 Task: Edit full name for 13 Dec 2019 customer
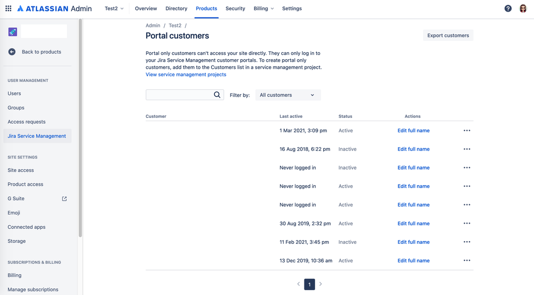[414, 260]
